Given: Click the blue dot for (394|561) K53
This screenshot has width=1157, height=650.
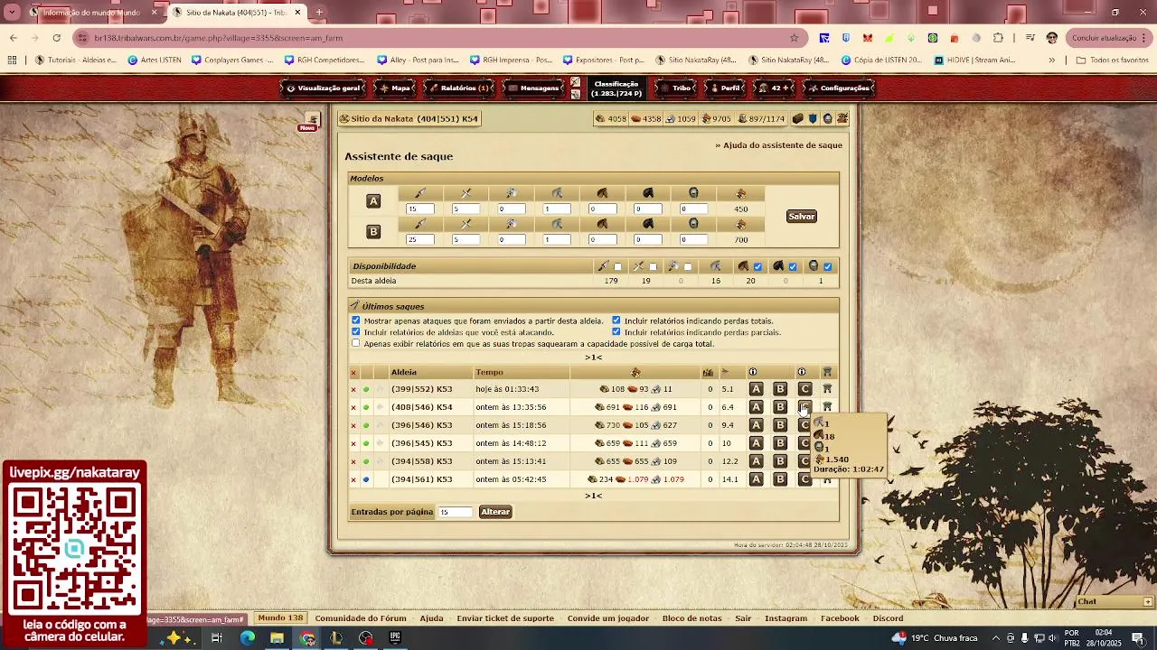Looking at the screenshot, I should (x=366, y=479).
